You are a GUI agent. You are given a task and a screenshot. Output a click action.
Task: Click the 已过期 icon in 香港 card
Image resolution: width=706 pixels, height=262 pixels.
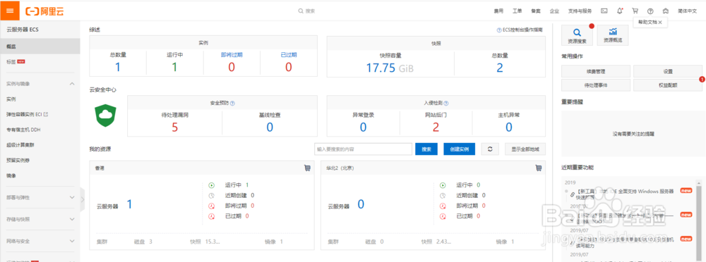211,216
